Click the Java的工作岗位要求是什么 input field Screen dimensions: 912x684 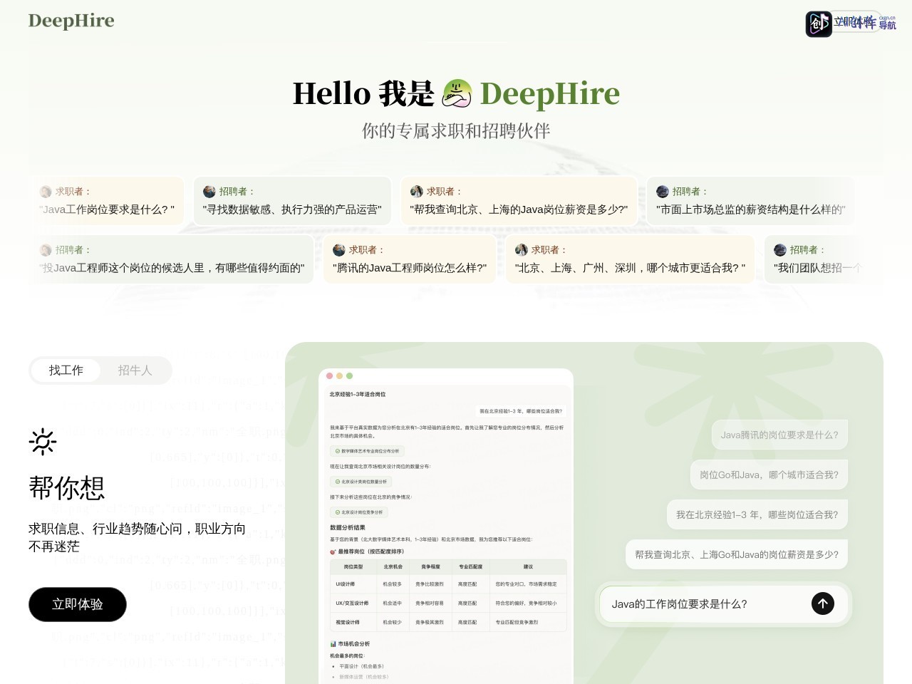point(724,603)
